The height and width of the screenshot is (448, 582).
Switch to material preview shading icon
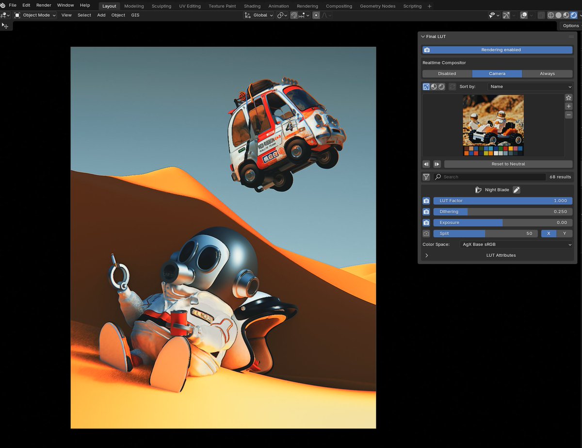[x=566, y=15]
